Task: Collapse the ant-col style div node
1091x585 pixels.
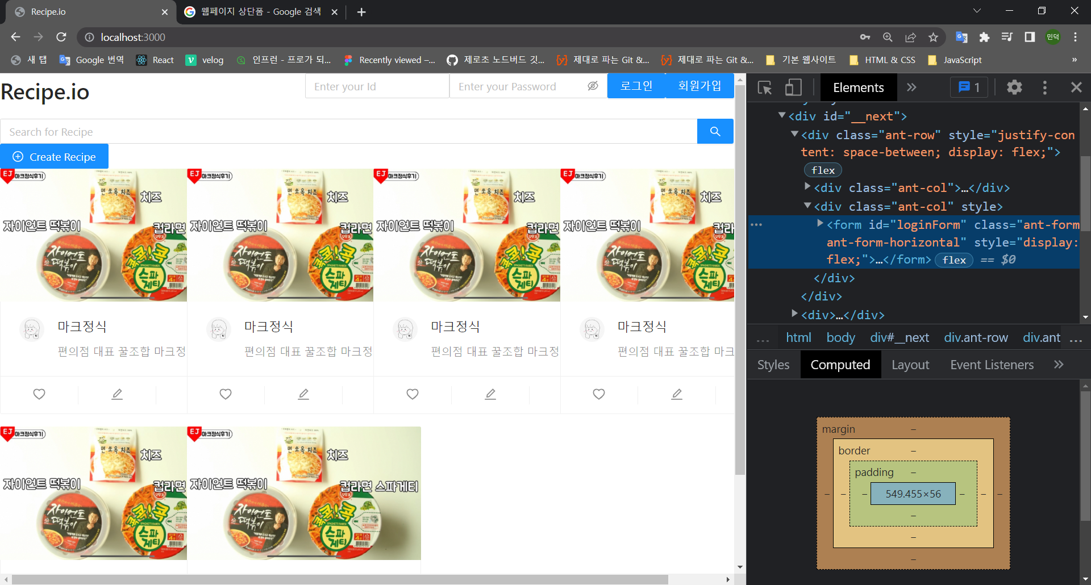Action: (x=807, y=206)
